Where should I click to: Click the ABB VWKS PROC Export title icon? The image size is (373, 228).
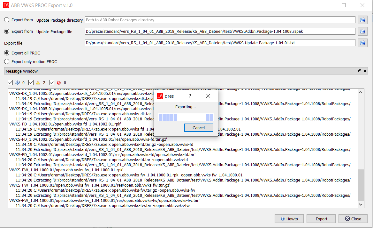[6, 5]
